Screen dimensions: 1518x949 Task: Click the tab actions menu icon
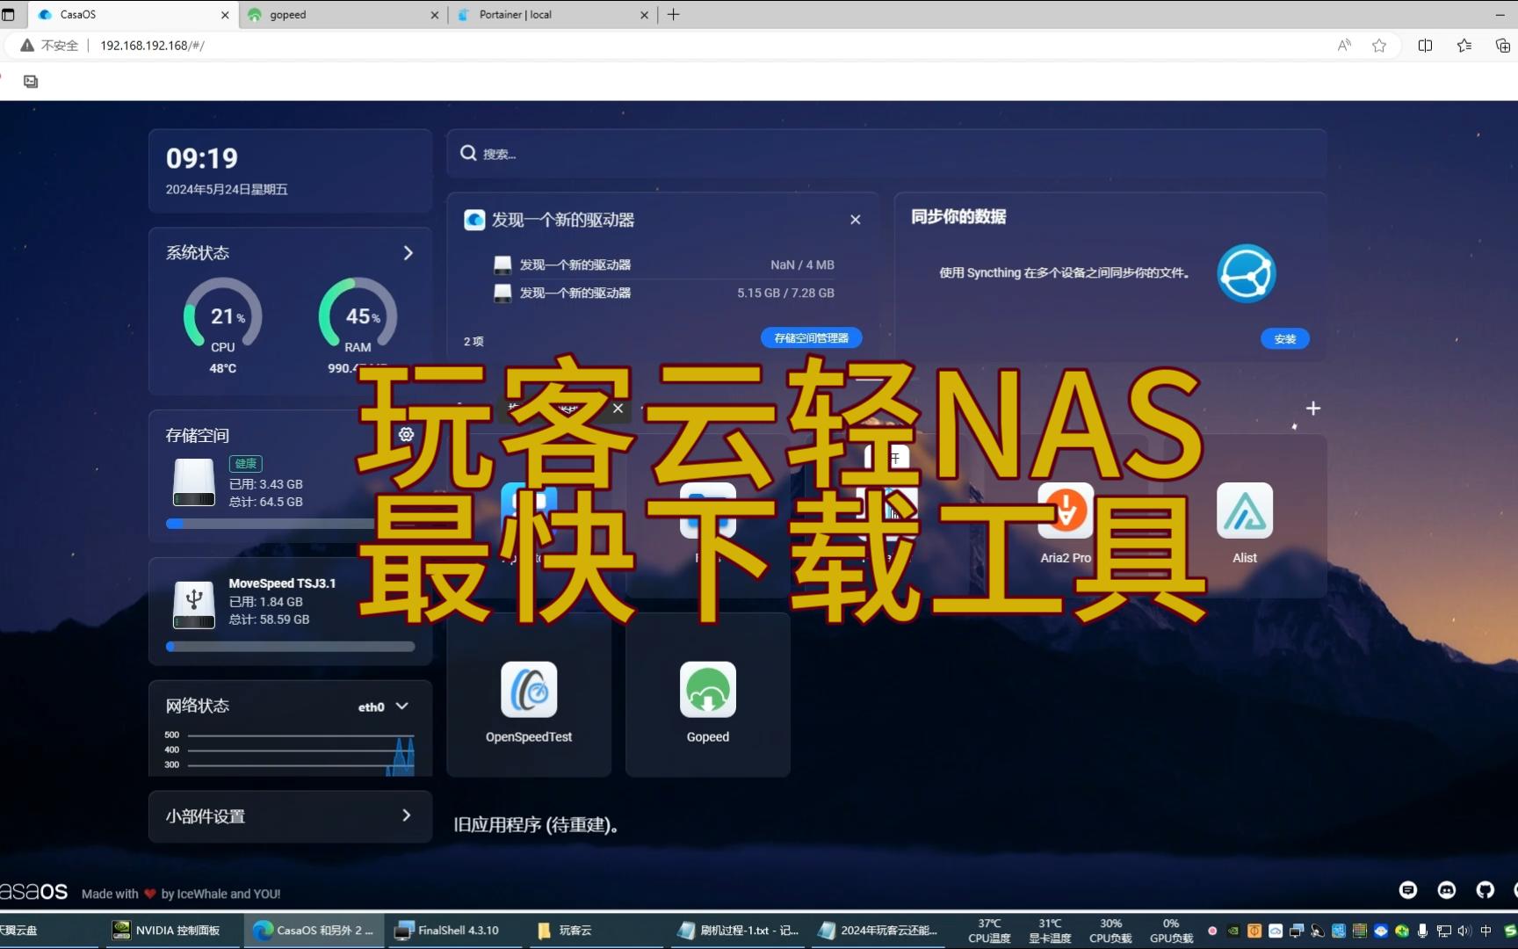pos(9,15)
